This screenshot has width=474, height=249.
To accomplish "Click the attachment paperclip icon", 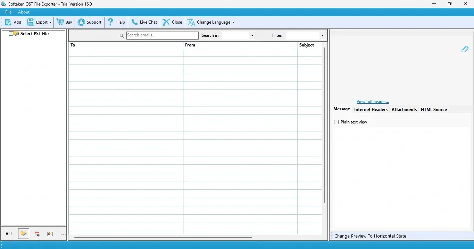I will [465, 49].
